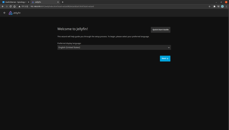Navigate forward in the browser
Image resolution: width=229 pixels, height=130 pixels.
click(7, 7)
